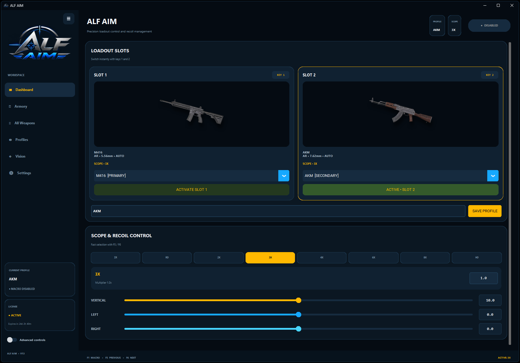This screenshot has height=363, width=520.
Task: Click the LEFT recoil slider handle
Action: click(299, 315)
